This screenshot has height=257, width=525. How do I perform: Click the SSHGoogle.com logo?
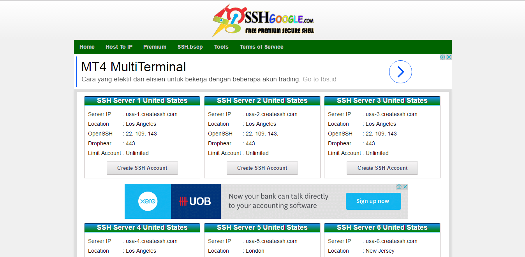tap(263, 21)
